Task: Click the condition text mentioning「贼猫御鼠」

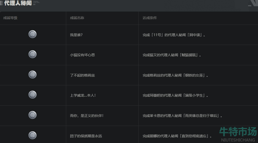Action: click(172, 55)
